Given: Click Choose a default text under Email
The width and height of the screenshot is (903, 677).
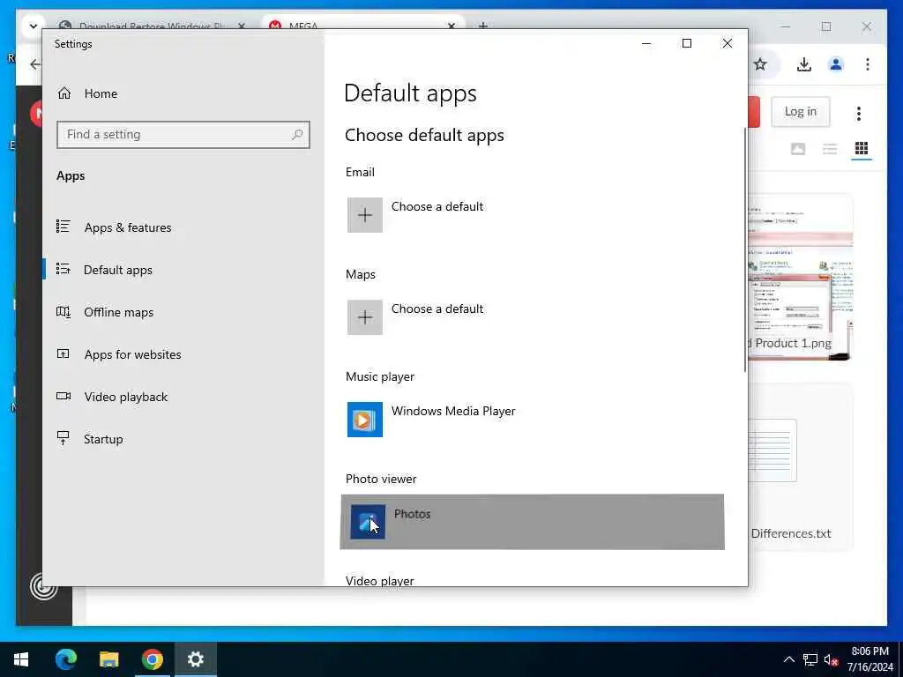Looking at the screenshot, I should tap(437, 206).
